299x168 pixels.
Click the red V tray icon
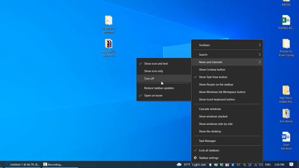(227, 165)
